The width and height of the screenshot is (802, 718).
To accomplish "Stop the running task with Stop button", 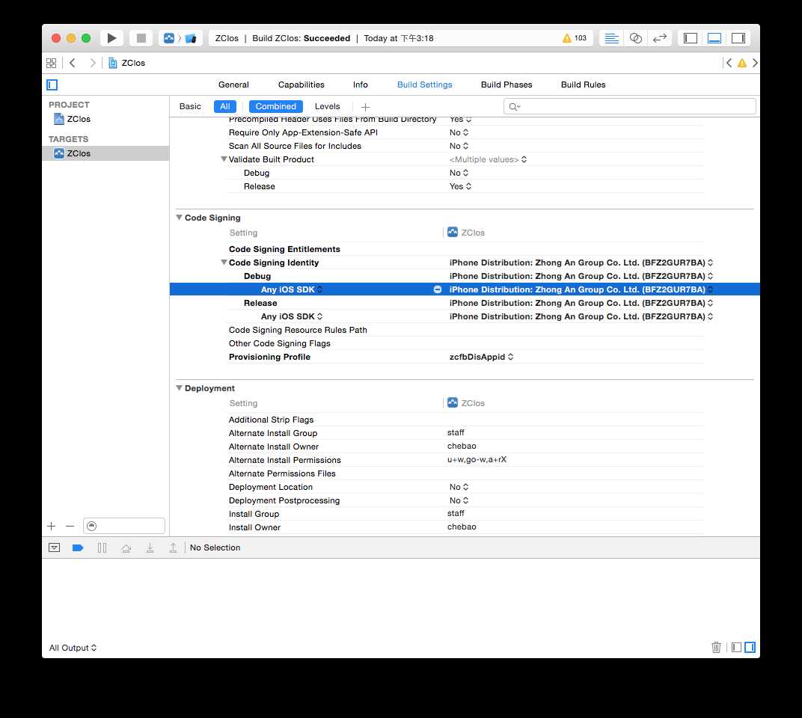I will tap(141, 38).
